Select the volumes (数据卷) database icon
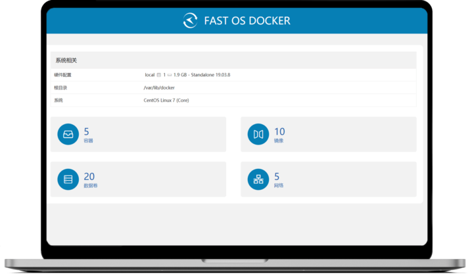The image size is (470, 274). (x=68, y=179)
